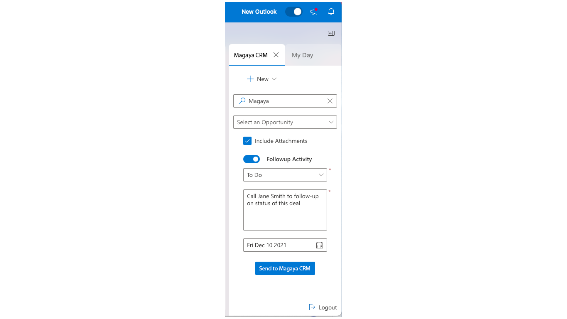567x319 pixels.
Task: Close the Magaya CRM tab
Action: [276, 55]
